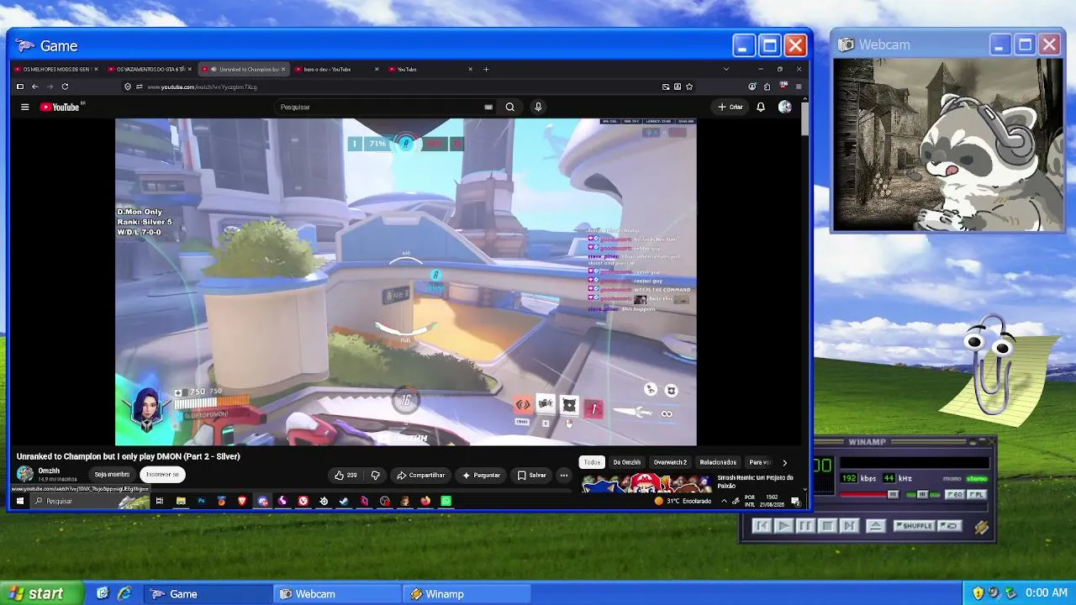Reload the page in the browser

[65, 87]
